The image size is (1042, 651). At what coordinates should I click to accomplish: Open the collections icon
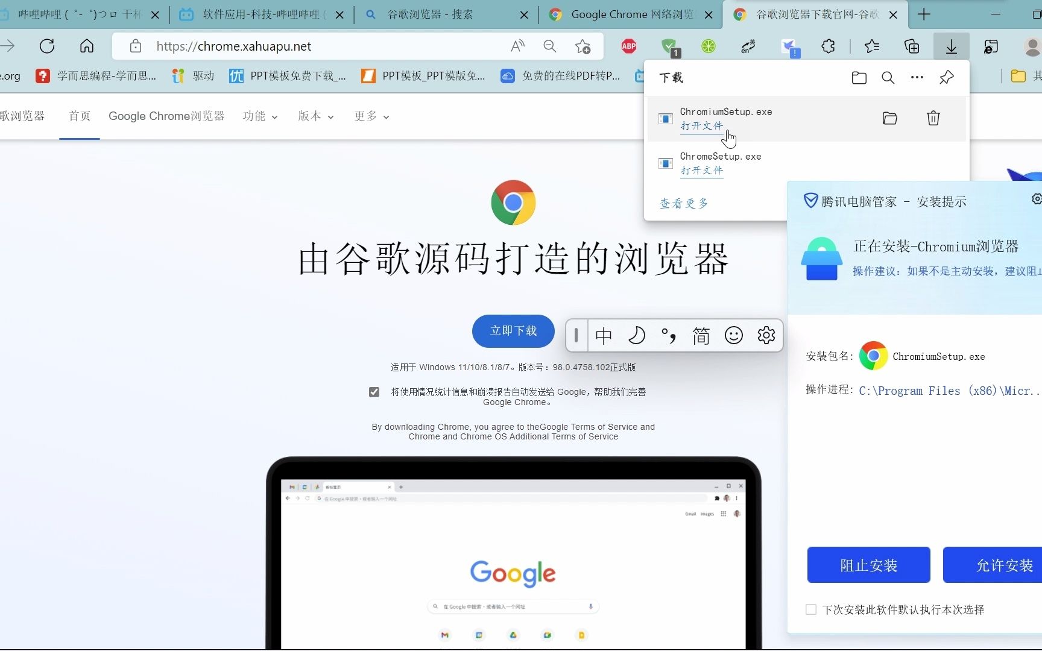912,46
